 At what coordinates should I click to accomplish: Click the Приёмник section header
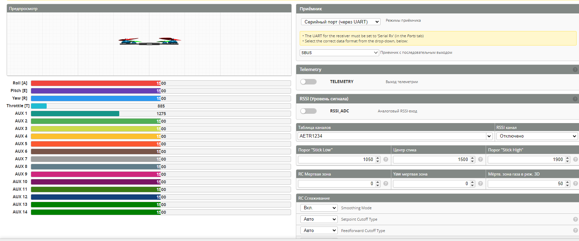(x=438, y=9)
